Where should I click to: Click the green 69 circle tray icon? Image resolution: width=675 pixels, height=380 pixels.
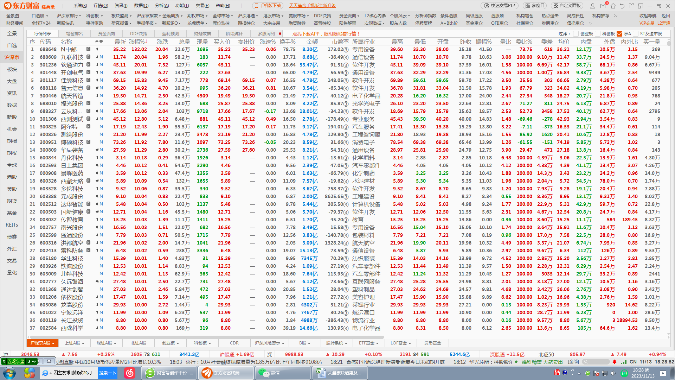624,373
